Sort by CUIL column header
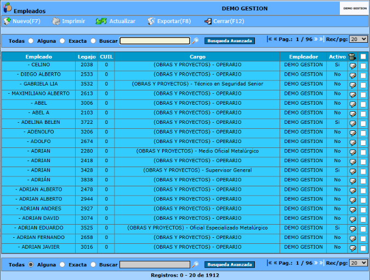Image resolution: width=370 pixels, height=280 pixels. pyautogui.click(x=106, y=57)
